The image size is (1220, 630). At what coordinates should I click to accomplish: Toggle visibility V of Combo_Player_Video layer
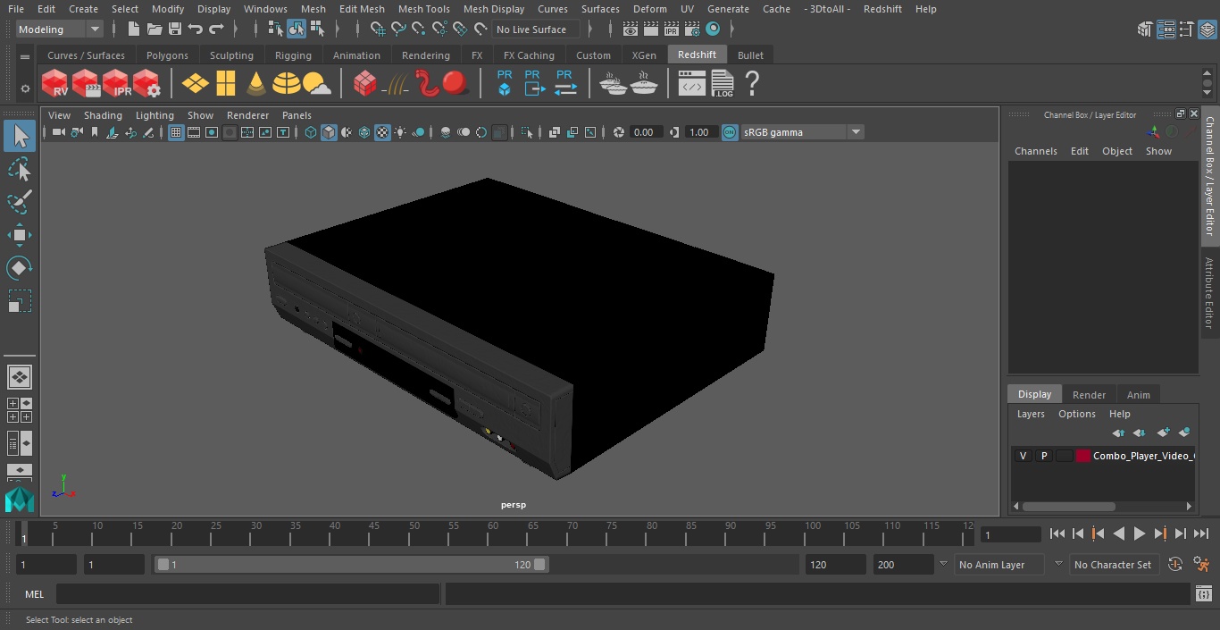coord(1023,456)
